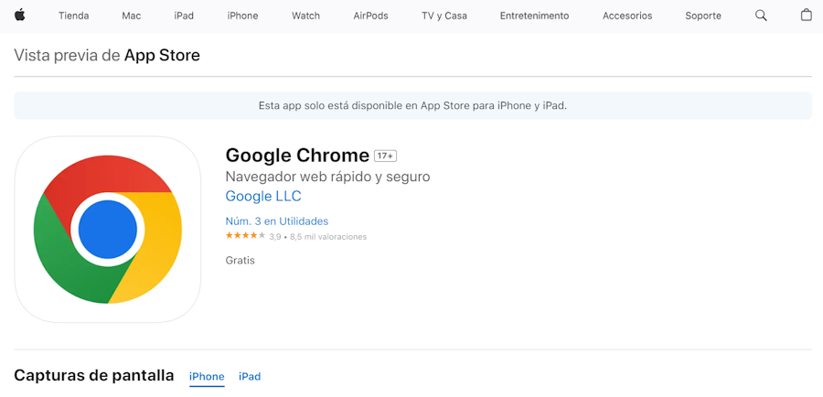Go to Accesorios section

(627, 16)
